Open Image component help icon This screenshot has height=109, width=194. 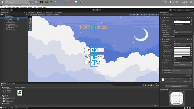(x=187, y=18)
